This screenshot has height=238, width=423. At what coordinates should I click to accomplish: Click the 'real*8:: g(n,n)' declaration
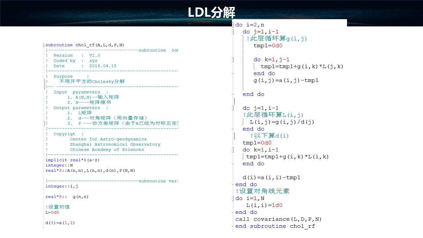click(x=67, y=197)
